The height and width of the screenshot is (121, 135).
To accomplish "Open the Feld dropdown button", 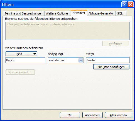I will click(21, 54).
